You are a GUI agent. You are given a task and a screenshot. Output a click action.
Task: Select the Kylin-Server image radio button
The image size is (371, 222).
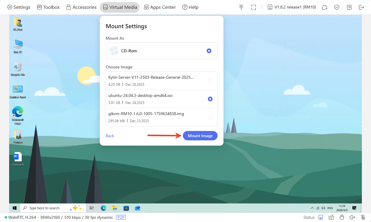point(210,81)
